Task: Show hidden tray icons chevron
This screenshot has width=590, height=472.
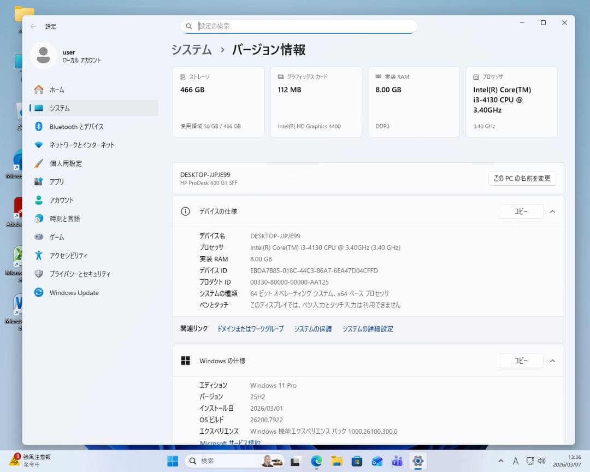Action: point(501,461)
